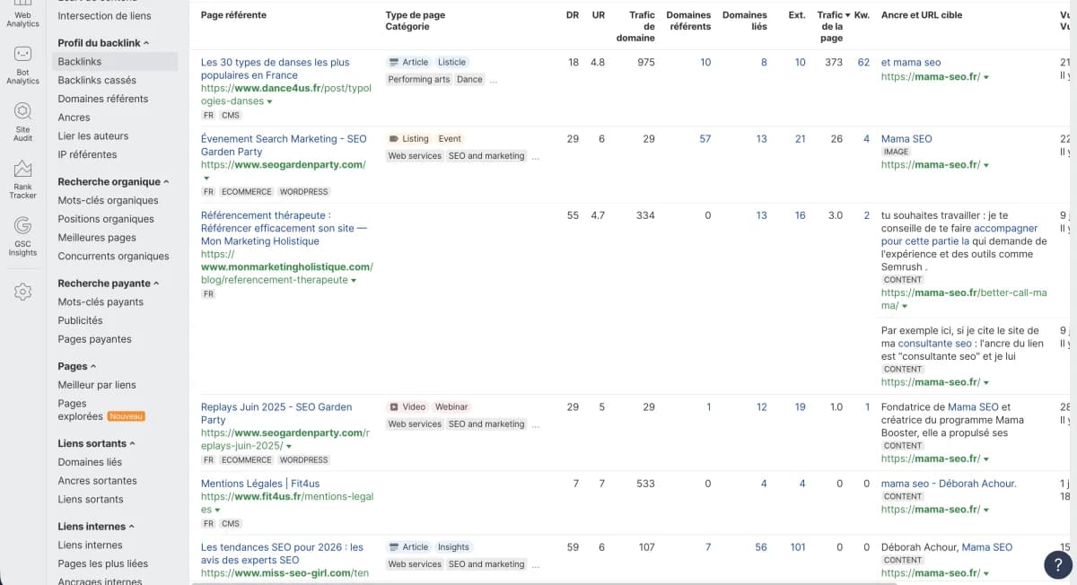1077x585 pixels.
Task: Open the help question-mark bubble
Action: [x=1056, y=564]
